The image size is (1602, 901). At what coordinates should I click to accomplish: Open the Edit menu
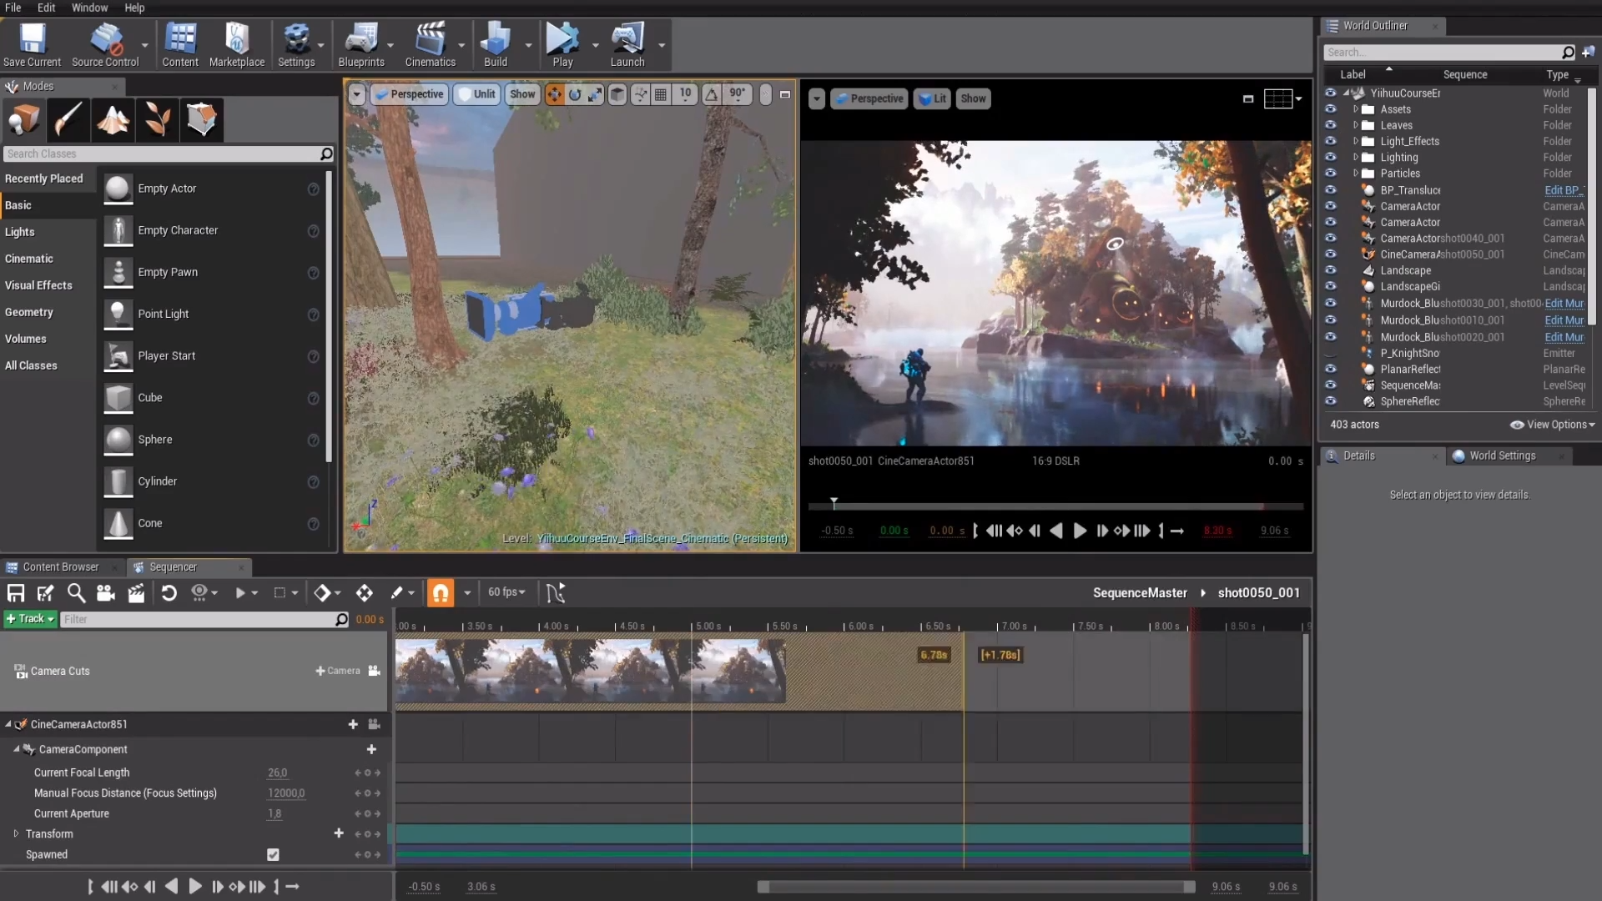click(x=47, y=8)
